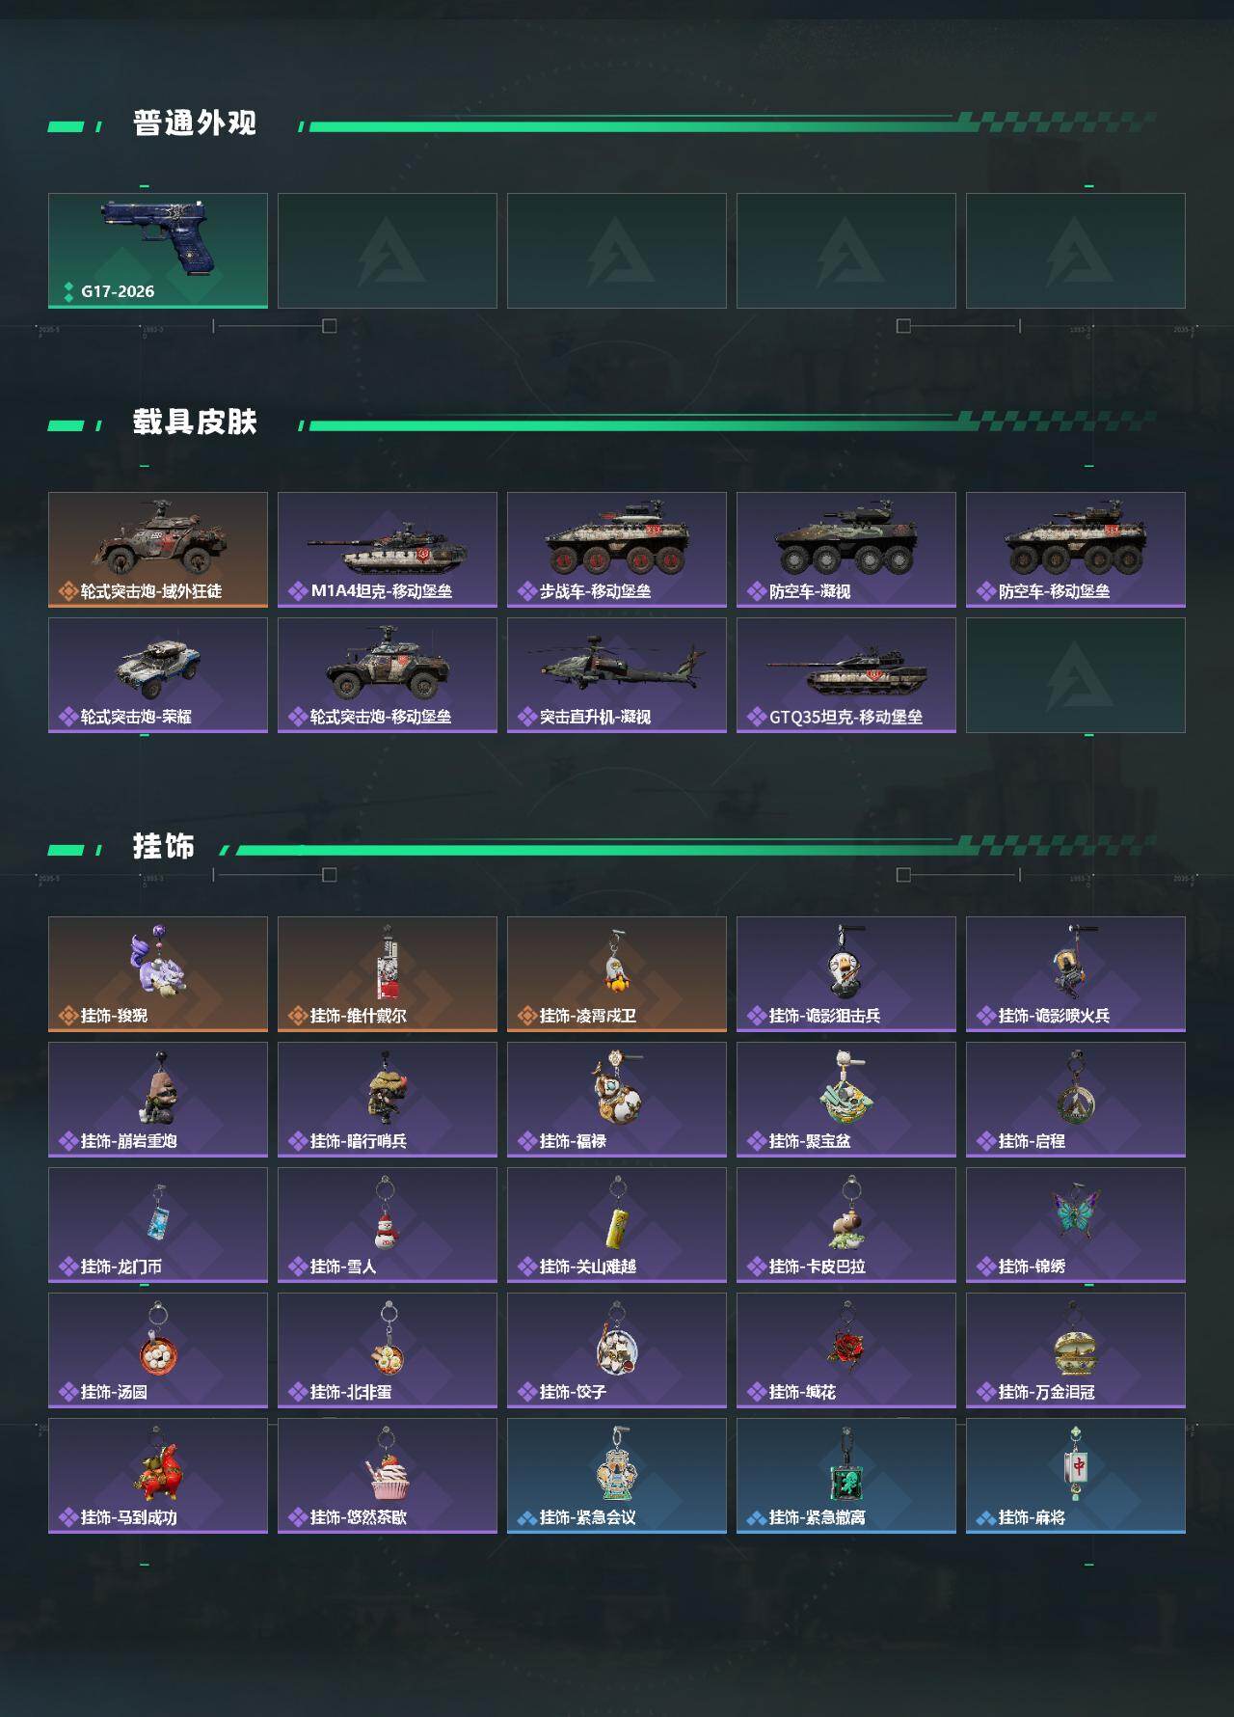Screen dimensions: 1234x1717
Task: Choose the 步战车-移动堡垒 vehicle skin
Action: click(617, 550)
